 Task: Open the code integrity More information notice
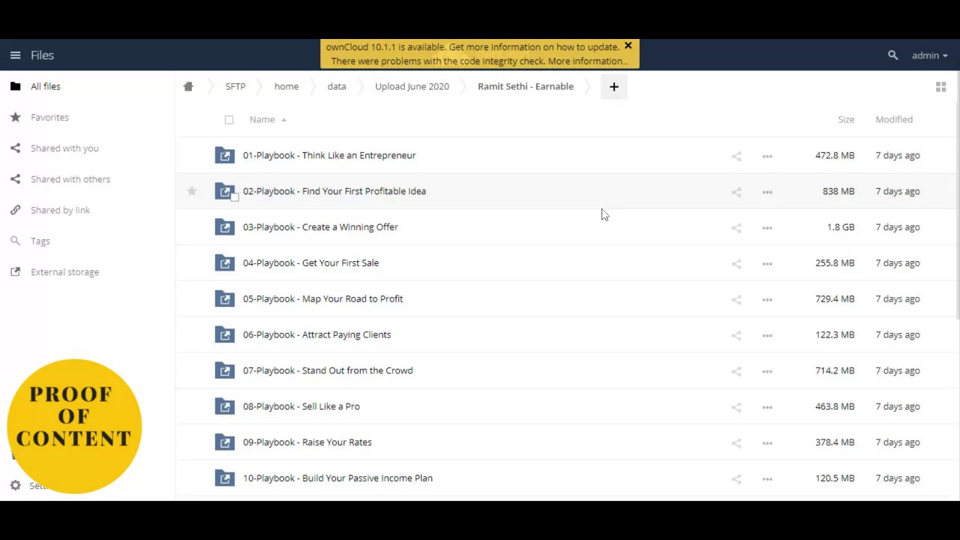point(588,61)
